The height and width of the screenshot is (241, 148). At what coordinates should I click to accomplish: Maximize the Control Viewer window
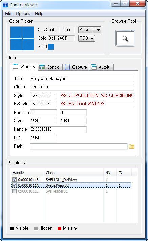pos(125,4)
